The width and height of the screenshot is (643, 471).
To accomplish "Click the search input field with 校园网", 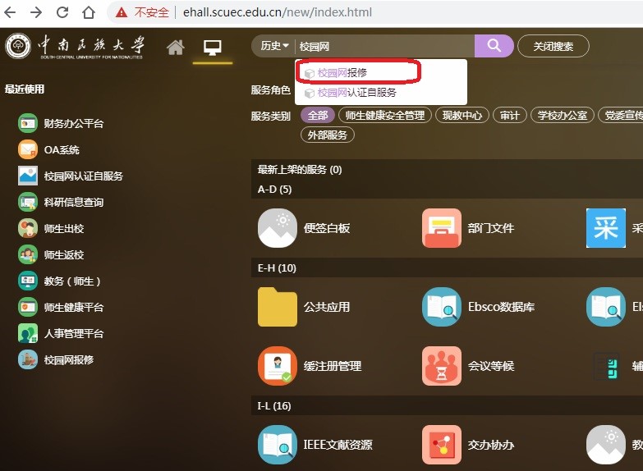I will coord(382,47).
